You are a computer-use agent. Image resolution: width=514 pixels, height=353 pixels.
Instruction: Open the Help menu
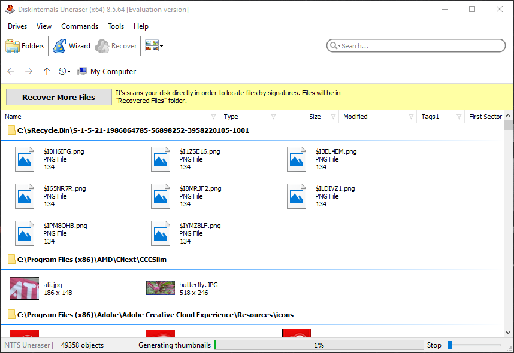click(x=141, y=26)
